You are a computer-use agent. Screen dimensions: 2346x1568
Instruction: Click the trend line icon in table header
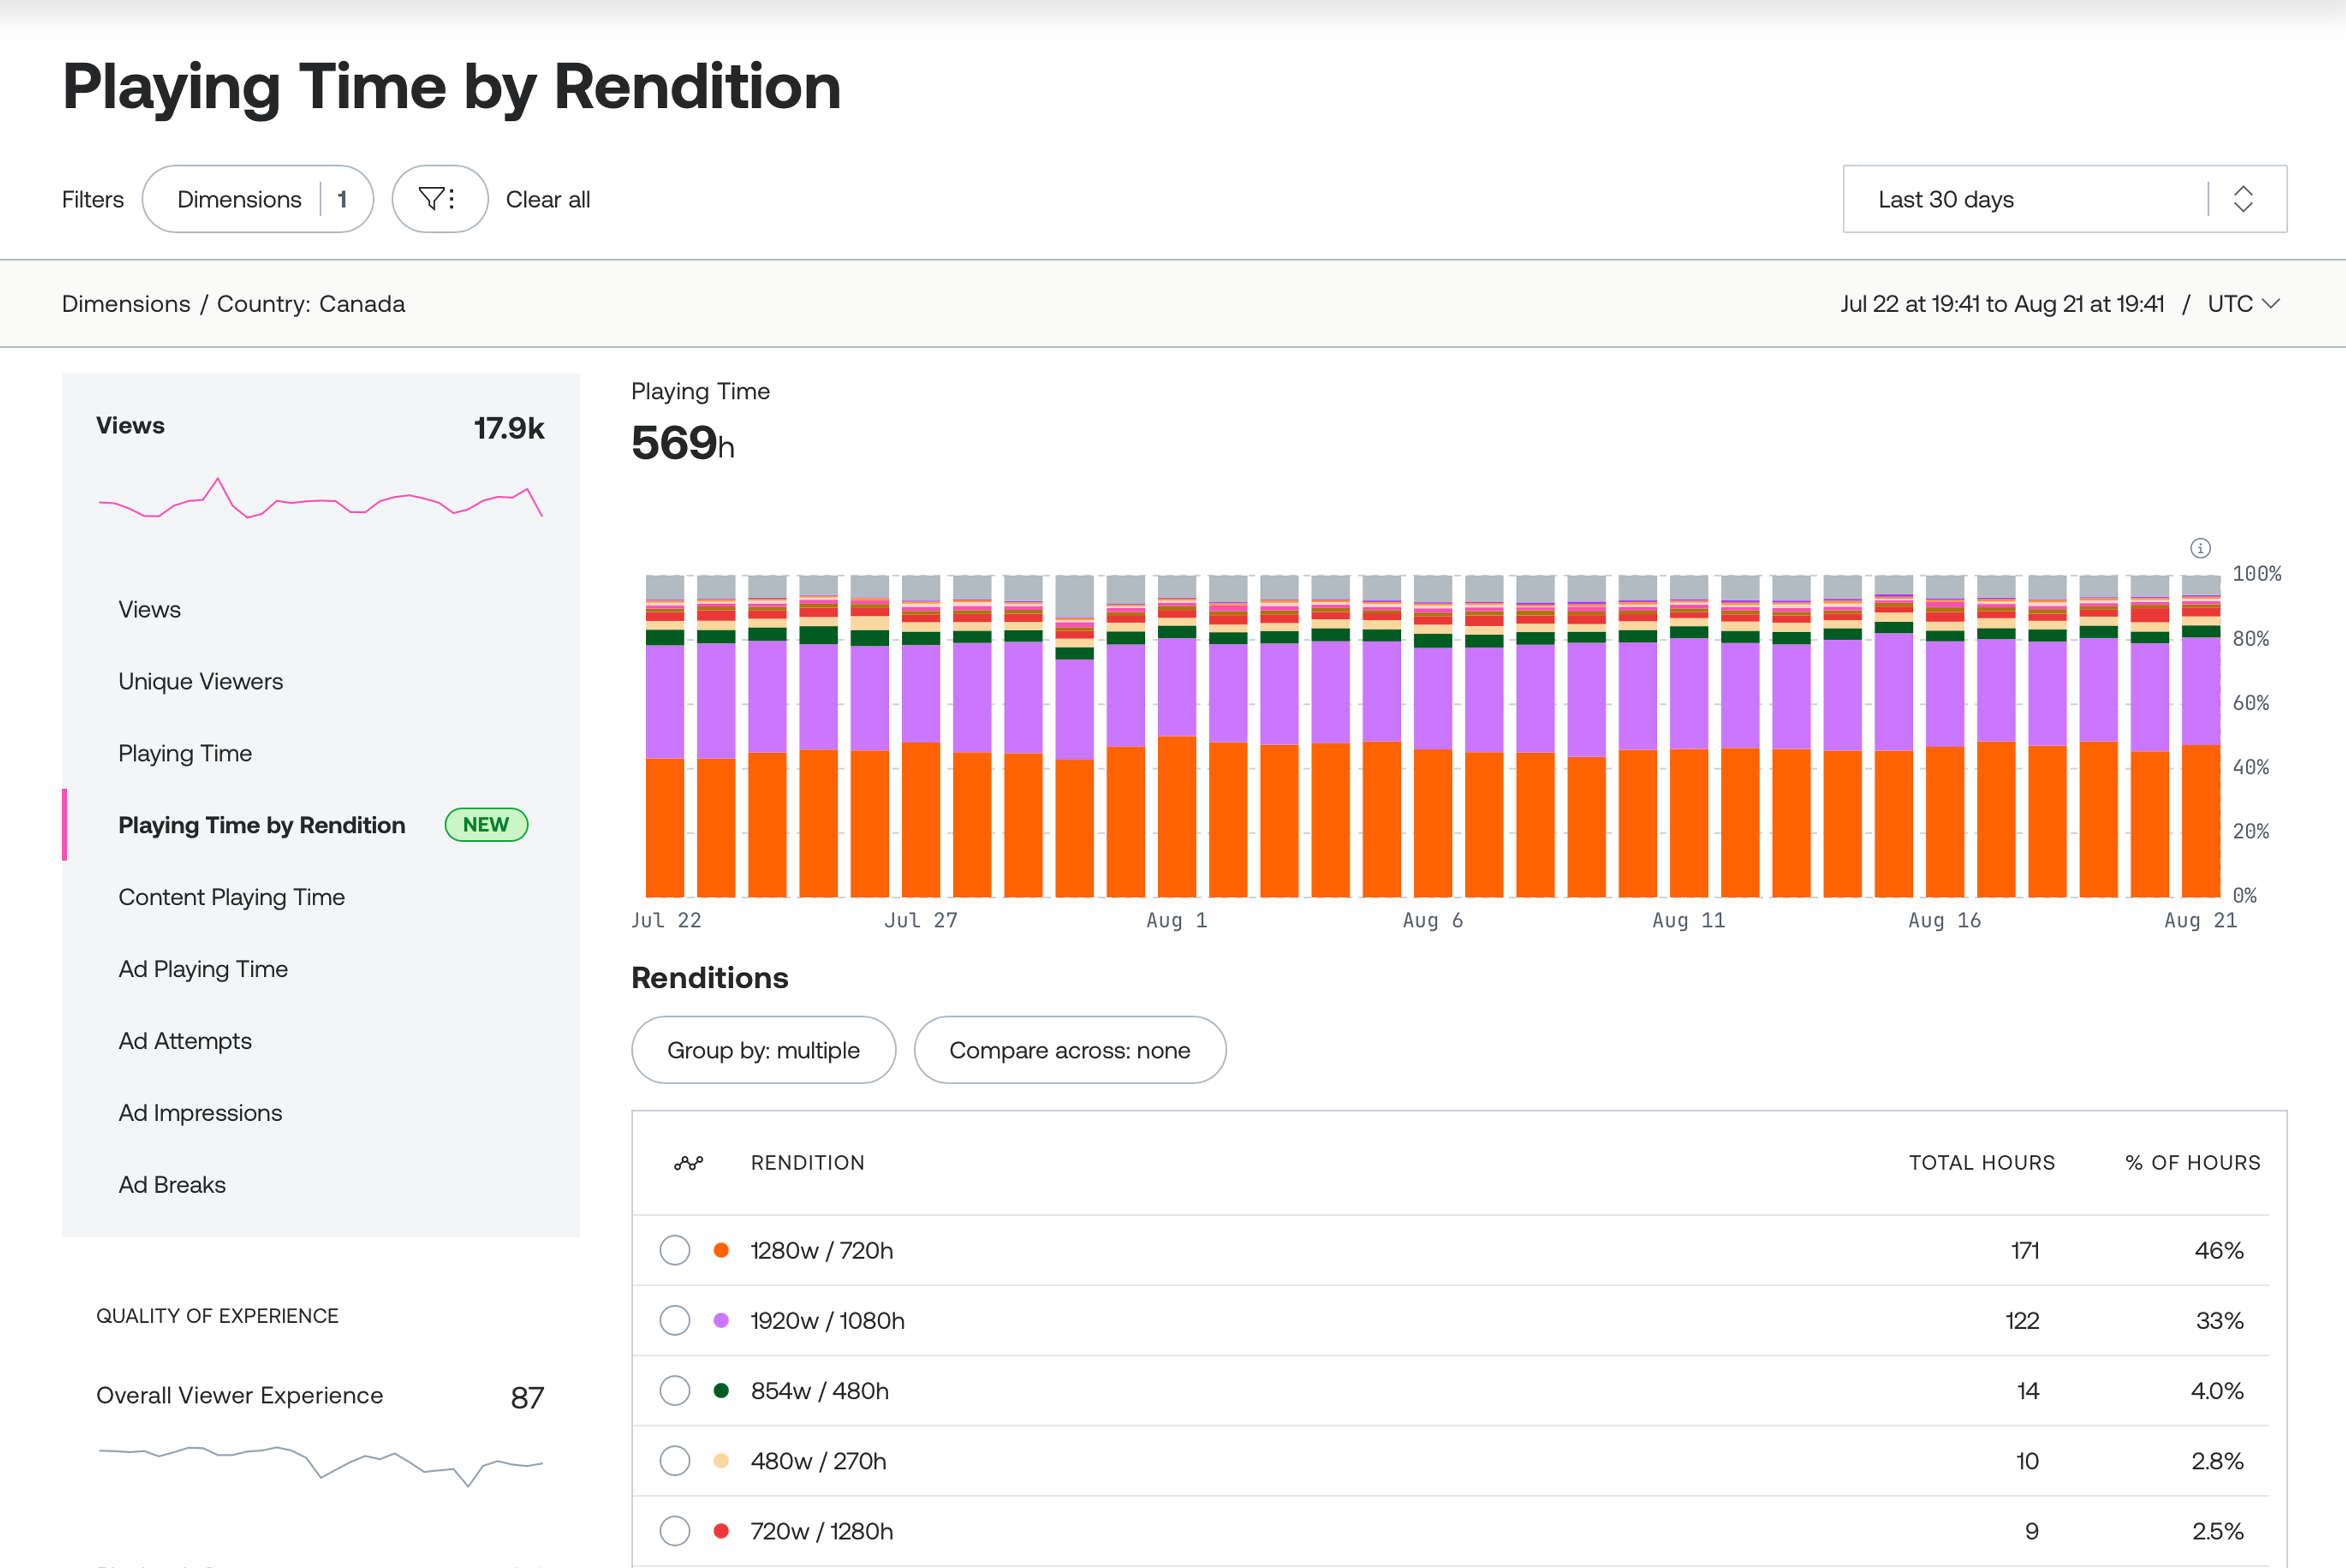pos(688,1162)
